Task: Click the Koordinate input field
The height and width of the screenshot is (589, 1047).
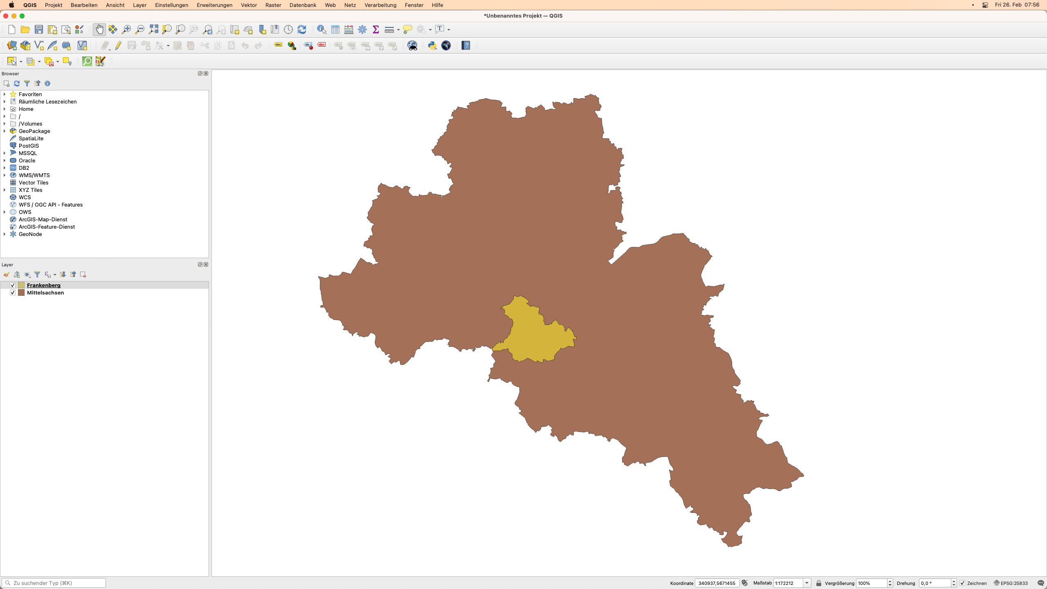Action: 717,583
